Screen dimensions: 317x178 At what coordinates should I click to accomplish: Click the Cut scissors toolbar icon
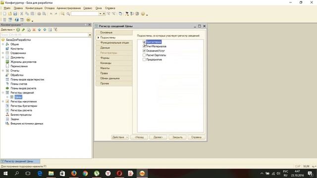(22, 14)
